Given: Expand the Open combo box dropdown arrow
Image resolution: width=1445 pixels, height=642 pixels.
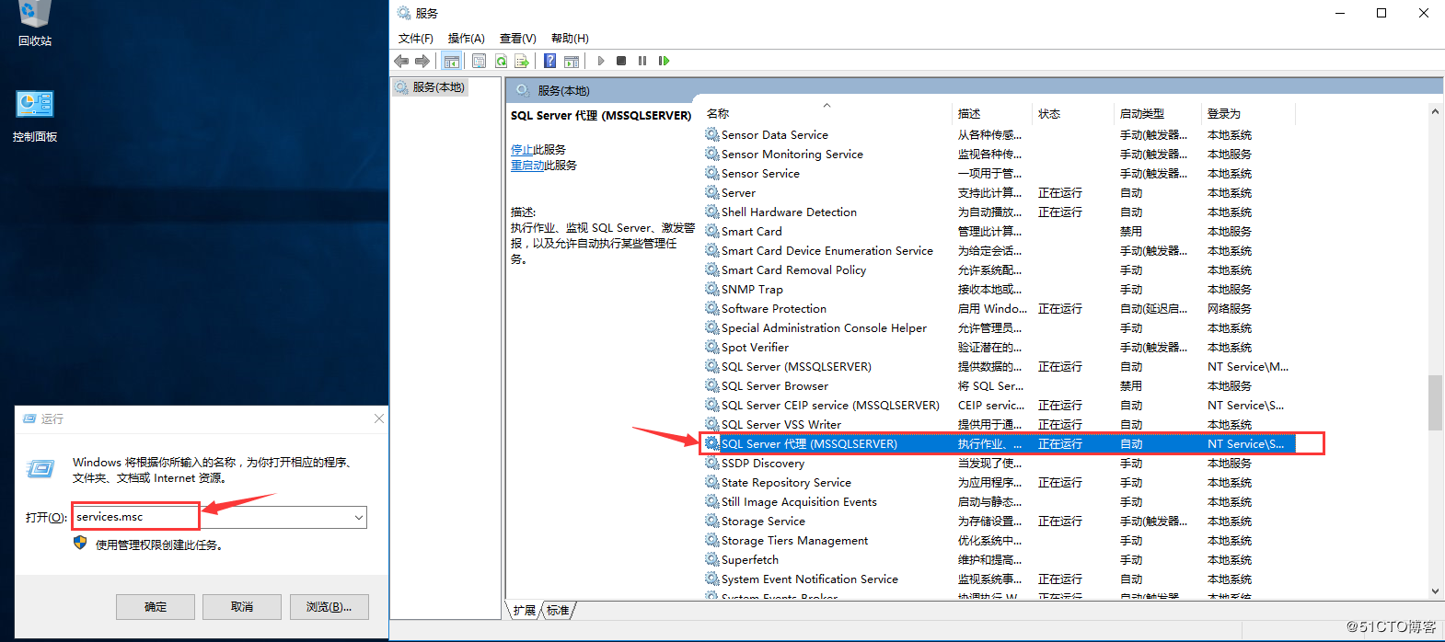Looking at the screenshot, I should tap(358, 518).
